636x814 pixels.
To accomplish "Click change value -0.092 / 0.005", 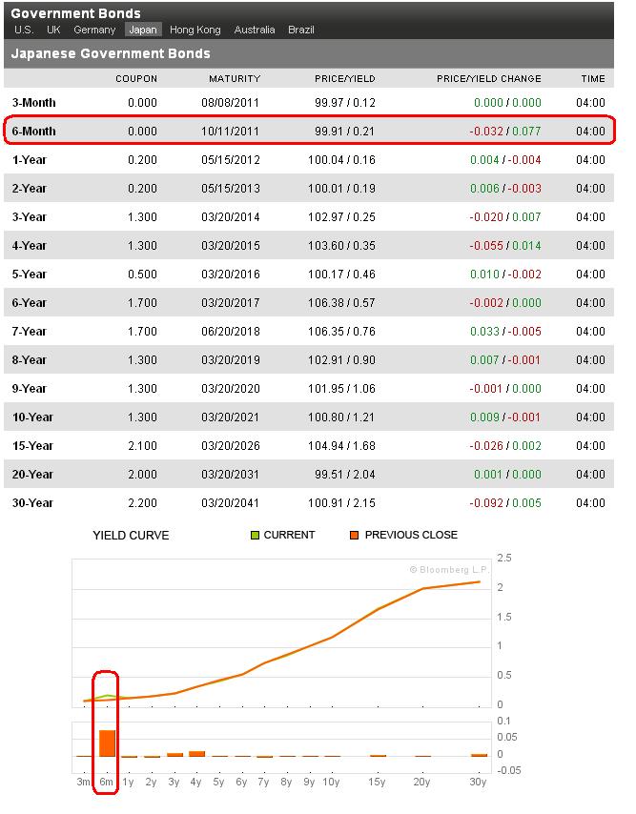I will [505, 502].
